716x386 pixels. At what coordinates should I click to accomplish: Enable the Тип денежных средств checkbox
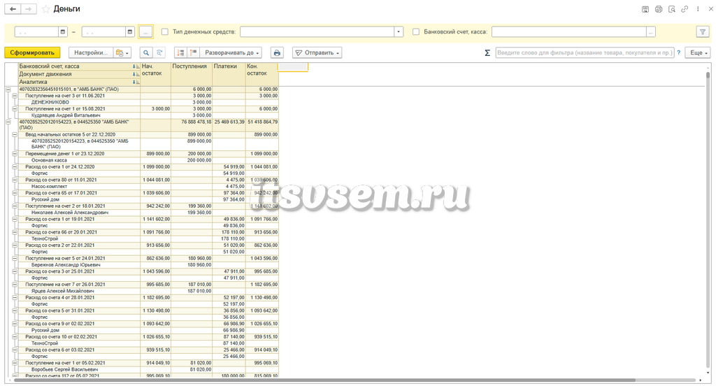[165, 31]
